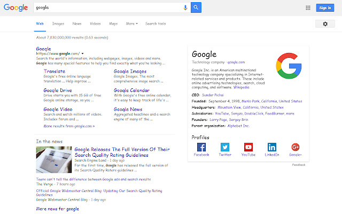Click the Profiles heading
The width and height of the screenshot is (342, 214).
(x=200, y=137)
